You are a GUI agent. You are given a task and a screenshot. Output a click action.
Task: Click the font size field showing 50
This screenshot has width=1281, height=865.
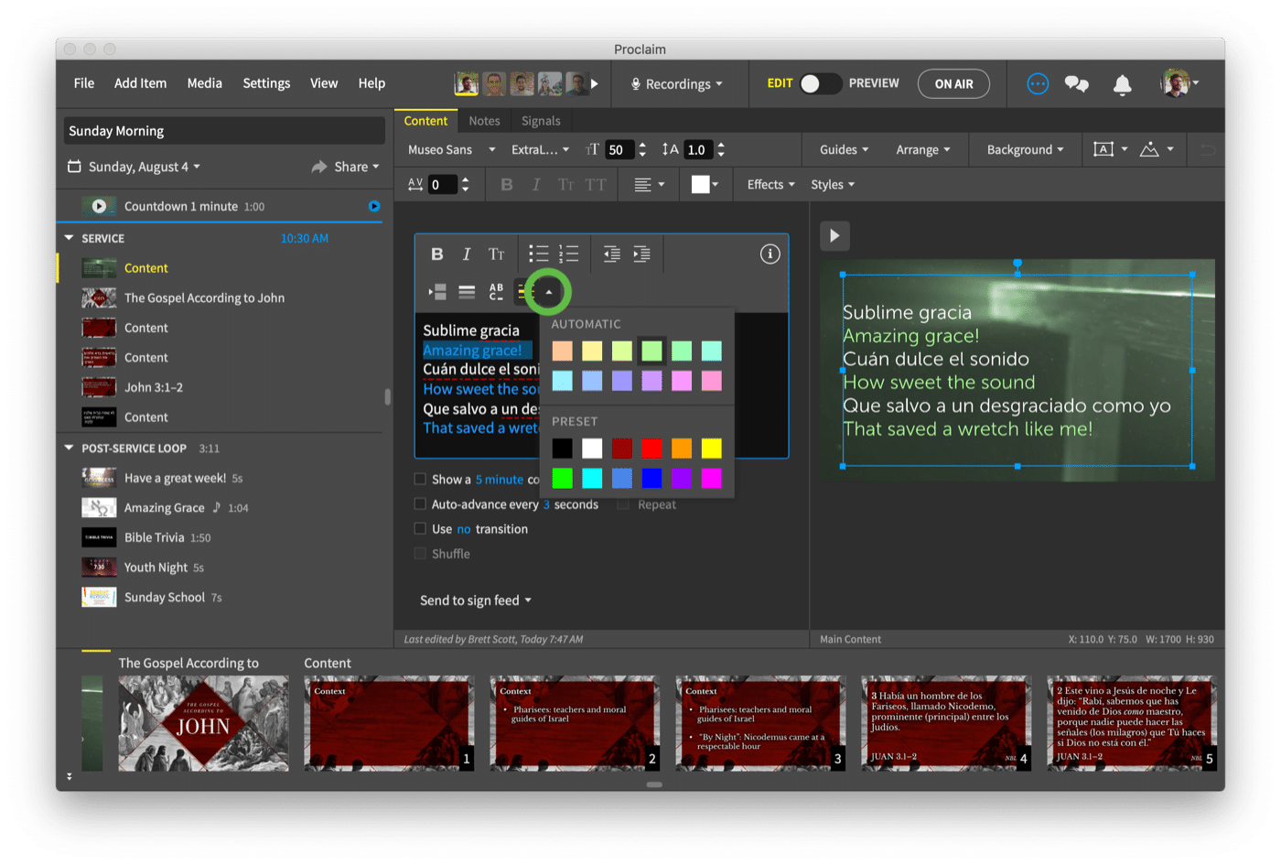pos(619,149)
